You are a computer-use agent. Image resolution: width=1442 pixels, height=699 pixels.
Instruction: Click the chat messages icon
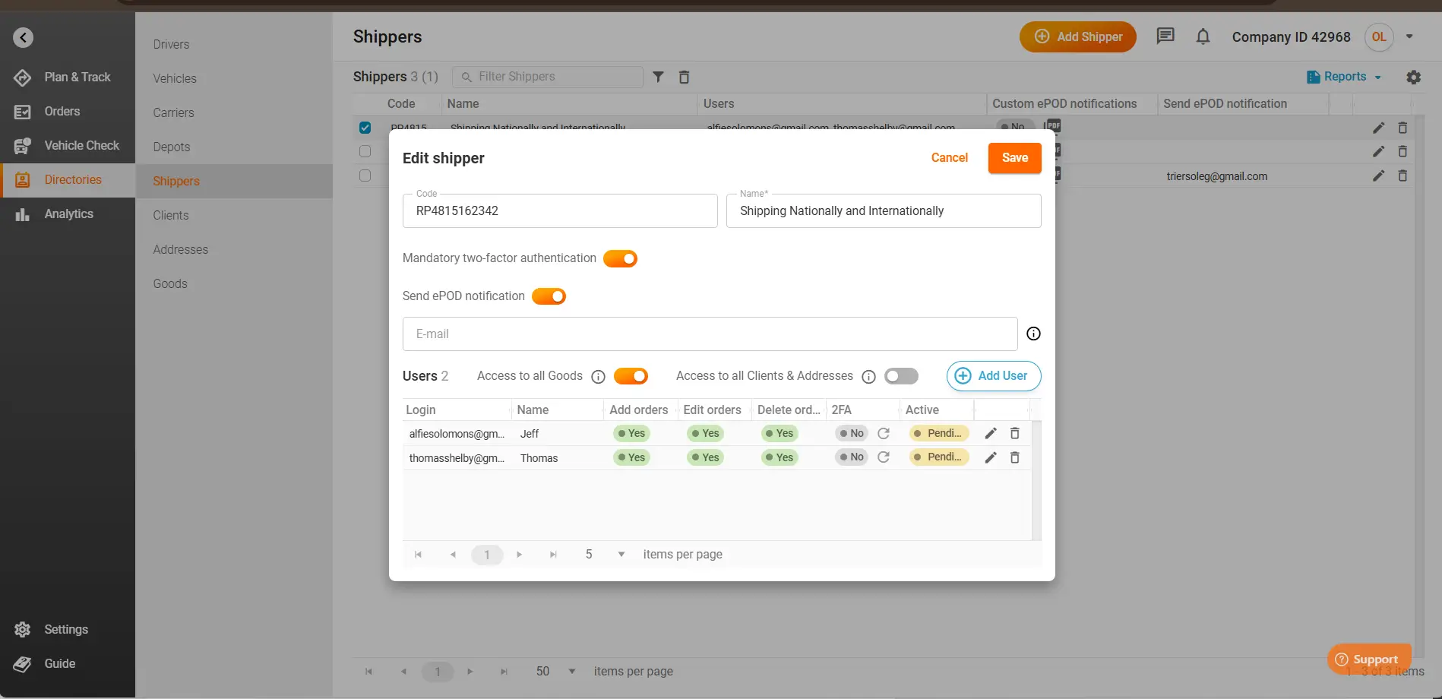click(x=1165, y=36)
